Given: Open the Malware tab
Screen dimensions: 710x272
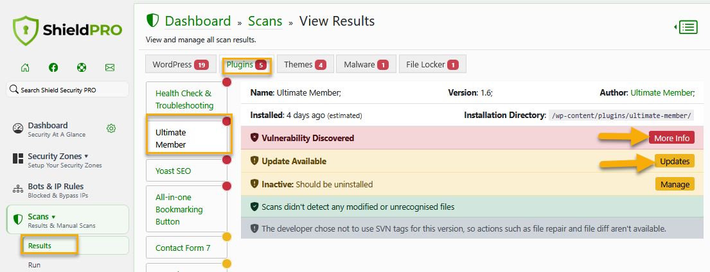Looking at the screenshot, I should tap(366, 64).
